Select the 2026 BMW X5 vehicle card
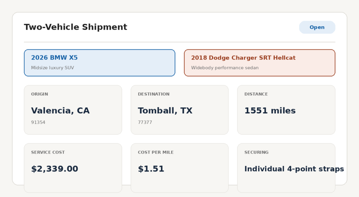The width and height of the screenshot is (359, 197). [100, 63]
